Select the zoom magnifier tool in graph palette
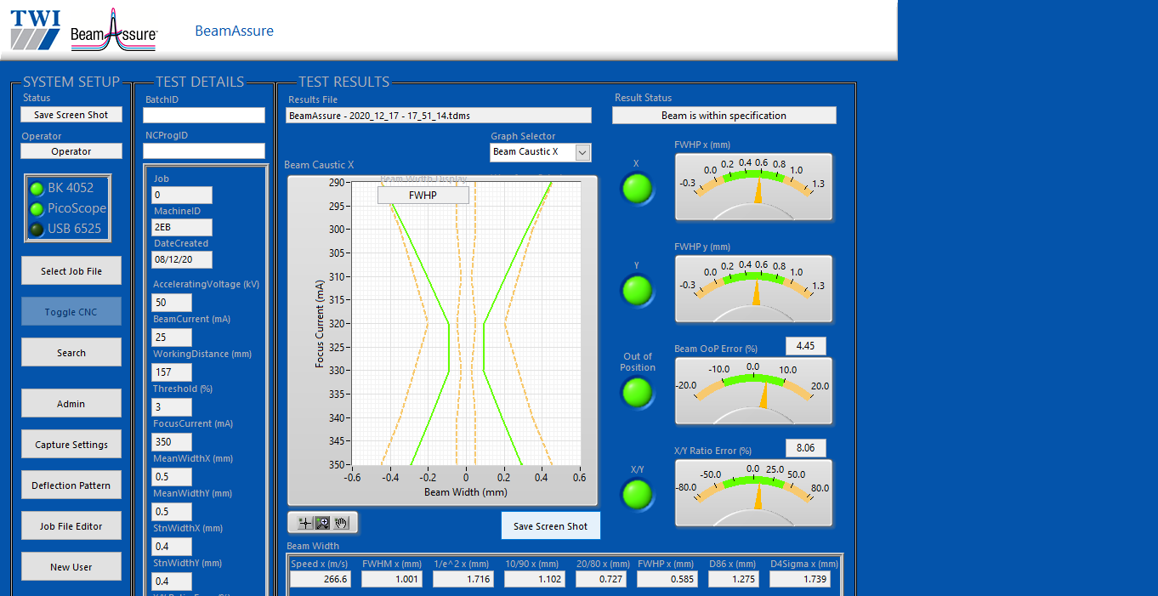Screen dimensions: 1158x596 323,523
